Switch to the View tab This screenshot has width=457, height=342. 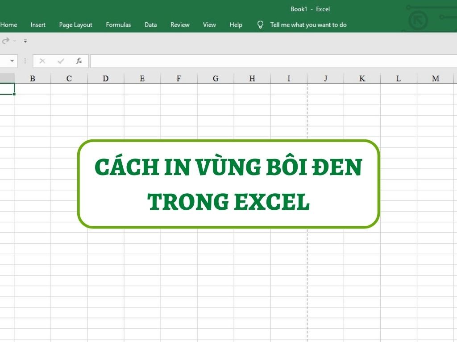(209, 25)
